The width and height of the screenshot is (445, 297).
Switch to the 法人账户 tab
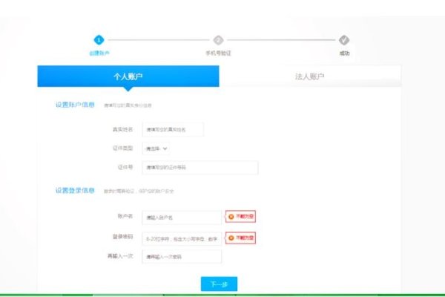(310, 76)
